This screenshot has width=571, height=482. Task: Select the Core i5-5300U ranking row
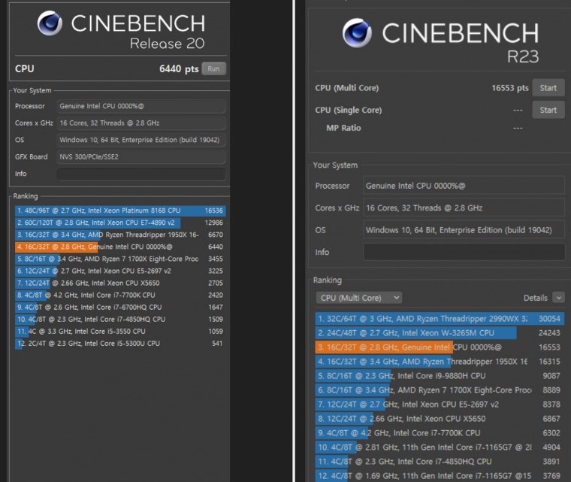pyautogui.click(x=120, y=343)
